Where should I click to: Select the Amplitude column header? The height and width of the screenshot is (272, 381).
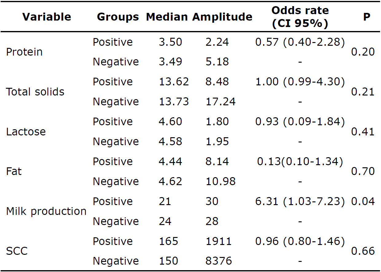222,17
